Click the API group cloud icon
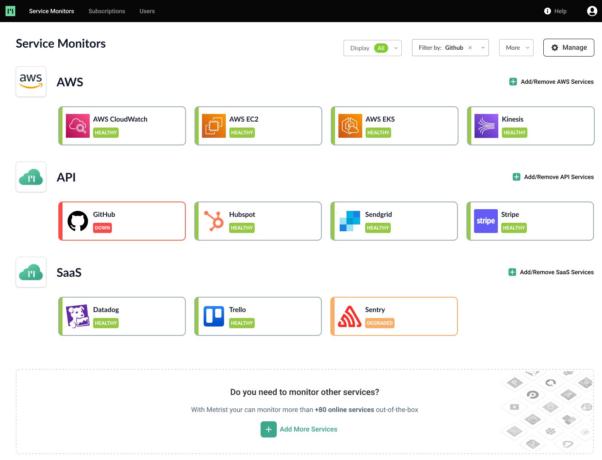 coord(31,177)
